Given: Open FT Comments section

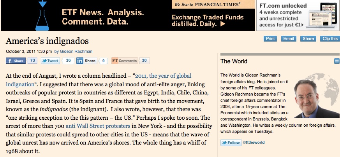Looking at the screenshot, I should click(124, 61).
